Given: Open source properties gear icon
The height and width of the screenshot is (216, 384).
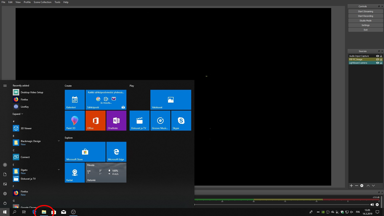Looking at the screenshot, I should (x=362, y=186).
